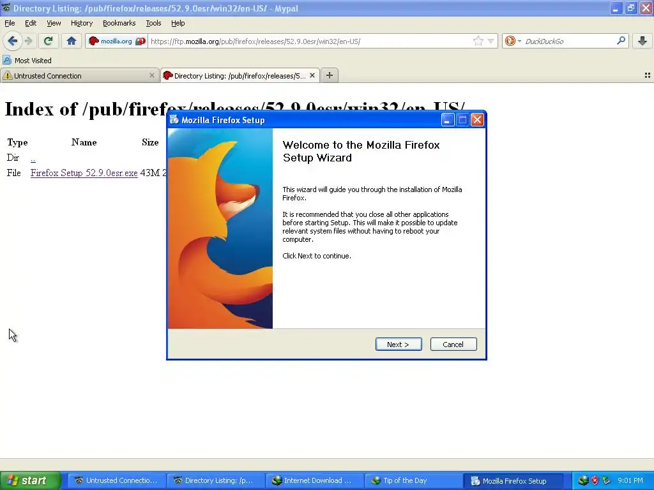Viewport: 654px width, 490px height.
Task: Switch to Internet Download taskbar button
Action: point(314,480)
